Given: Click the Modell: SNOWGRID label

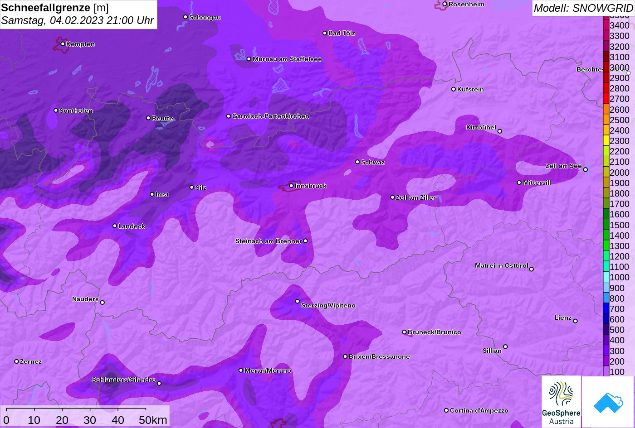Looking at the screenshot, I should 583,8.
